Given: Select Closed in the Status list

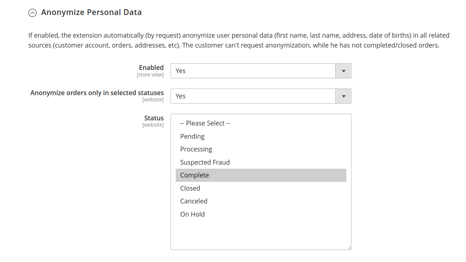Looking at the screenshot, I should click(190, 188).
